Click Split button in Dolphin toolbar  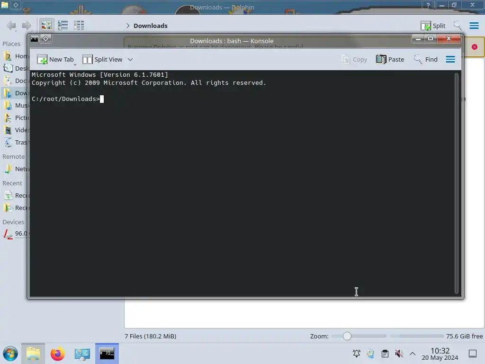pyautogui.click(x=433, y=26)
